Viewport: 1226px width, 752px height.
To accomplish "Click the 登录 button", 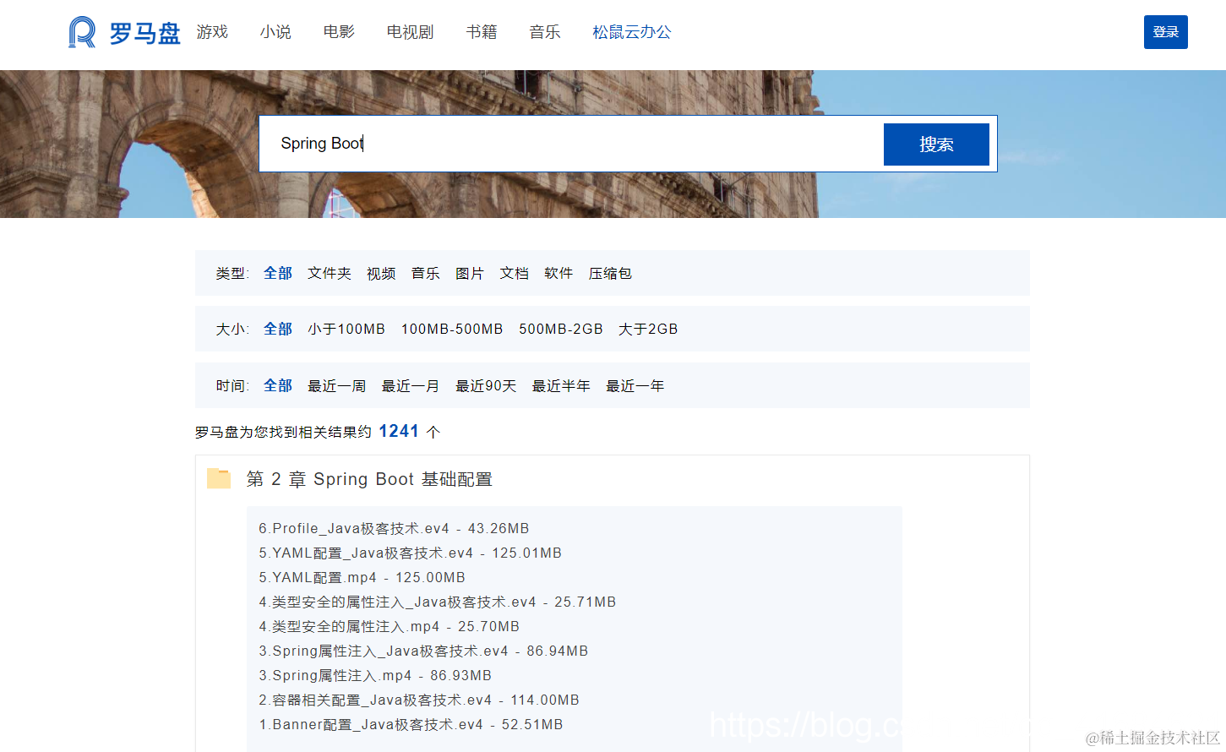I will [x=1165, y=31].
